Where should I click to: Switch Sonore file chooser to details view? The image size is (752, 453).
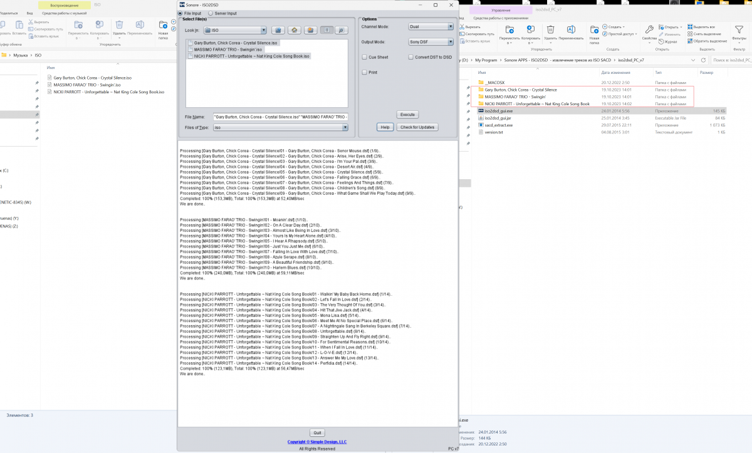click(342, 30)
